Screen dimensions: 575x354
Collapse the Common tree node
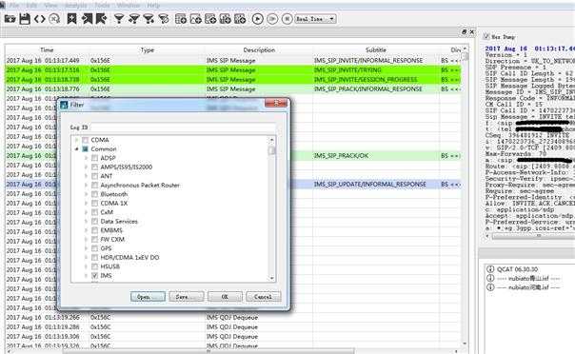click(x=77, y=149)
